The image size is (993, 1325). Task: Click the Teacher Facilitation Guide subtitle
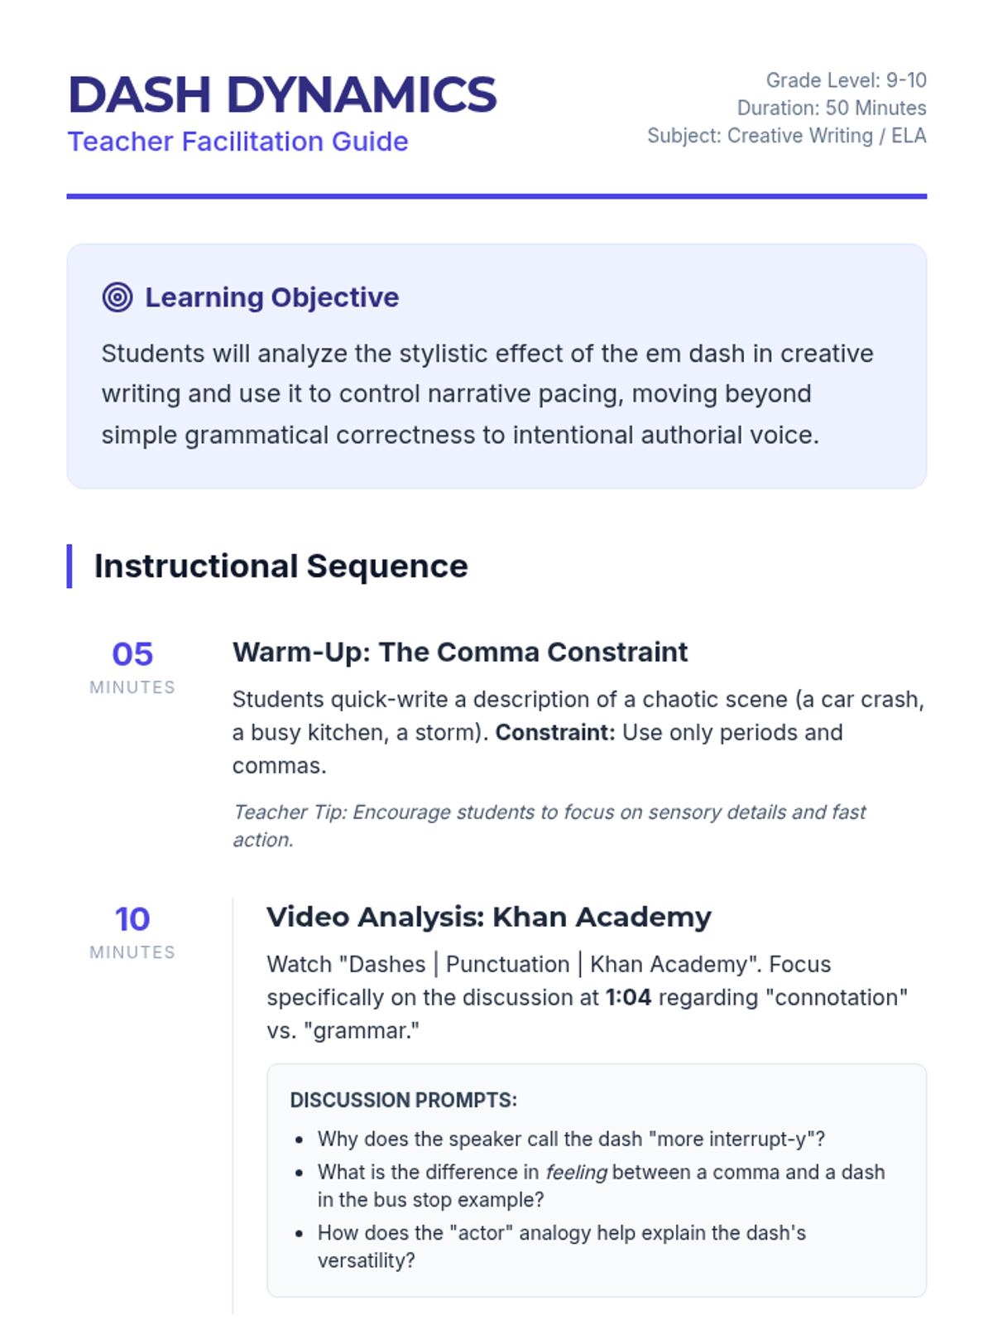click(237, 142)
